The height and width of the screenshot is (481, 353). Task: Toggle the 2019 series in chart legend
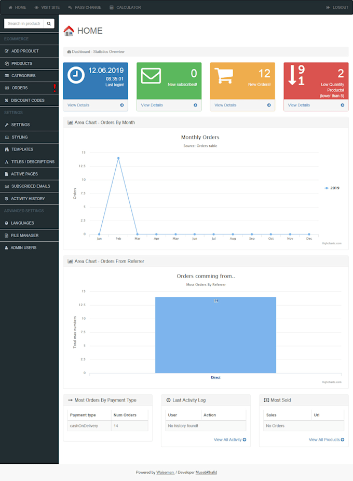coord(332,188)
